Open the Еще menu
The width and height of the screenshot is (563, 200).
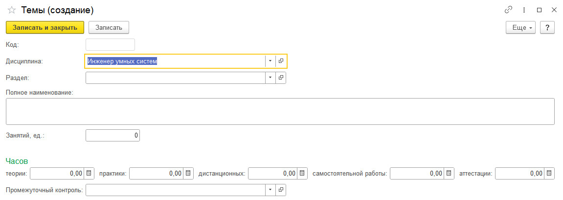pyautogui.click(x=520, y=28)
